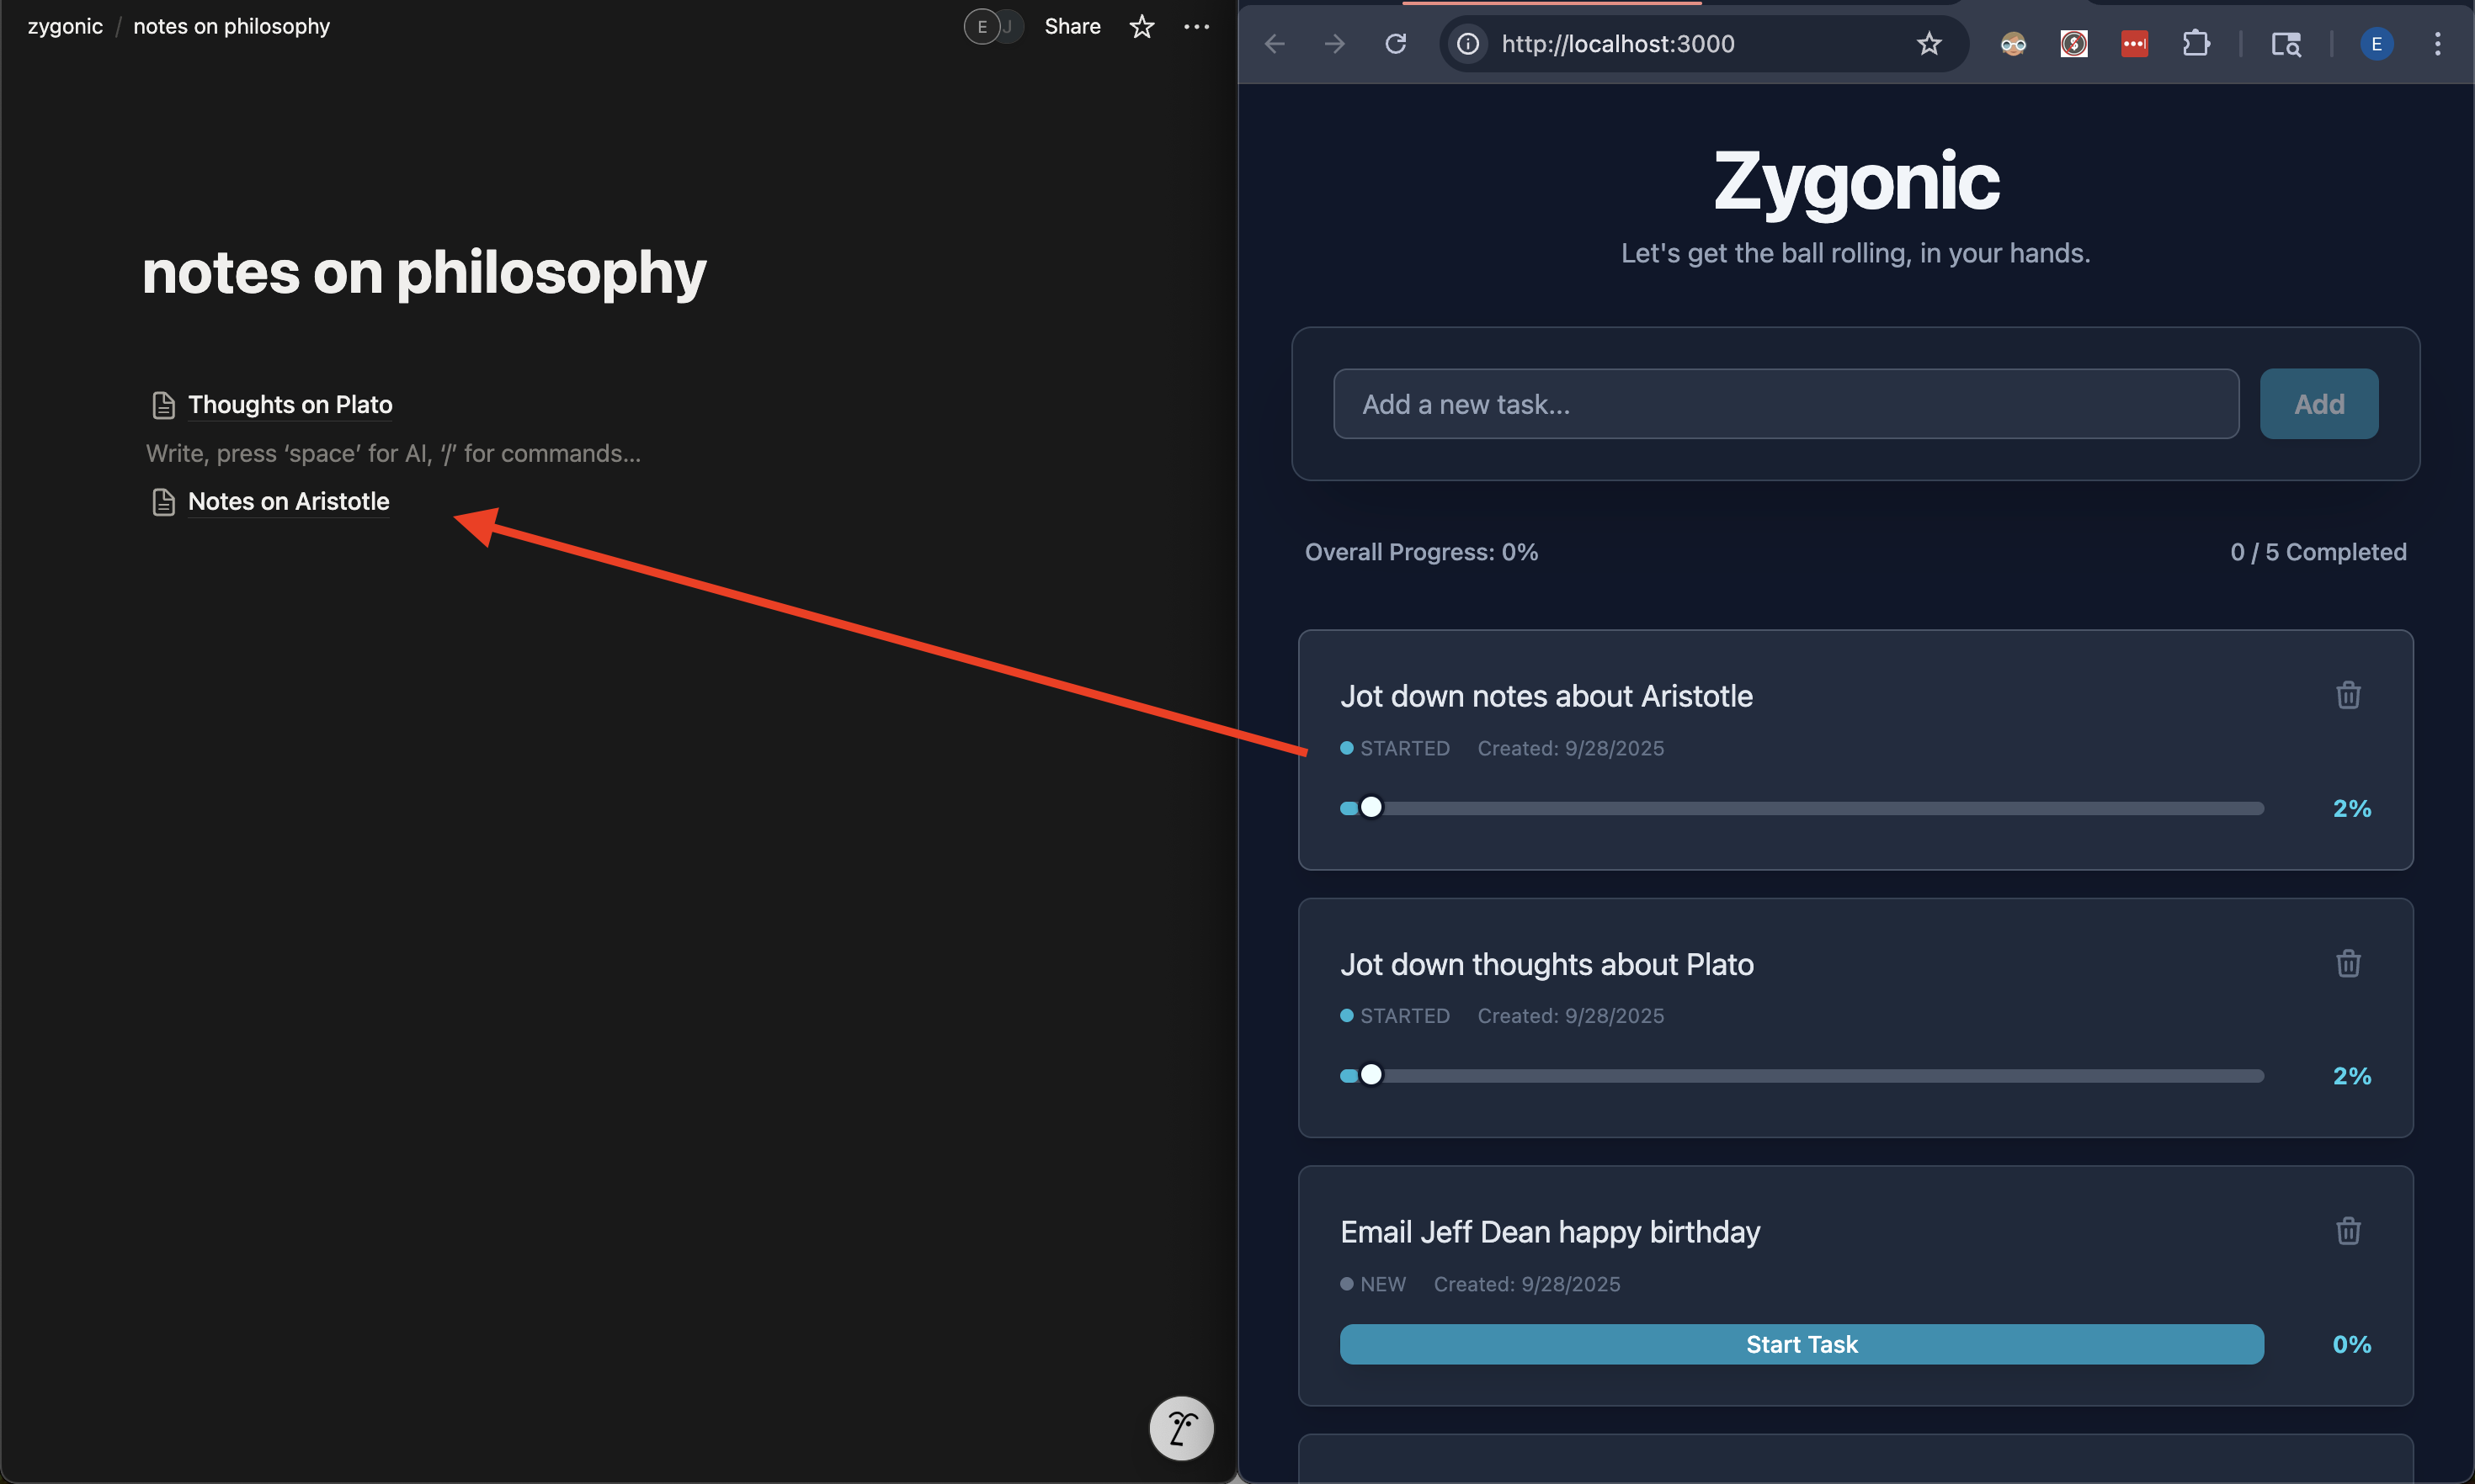This screenshot has width=2475, height=1484.
Task: Click the Aristotle task progress slider handle
Action: (1371, 808)
